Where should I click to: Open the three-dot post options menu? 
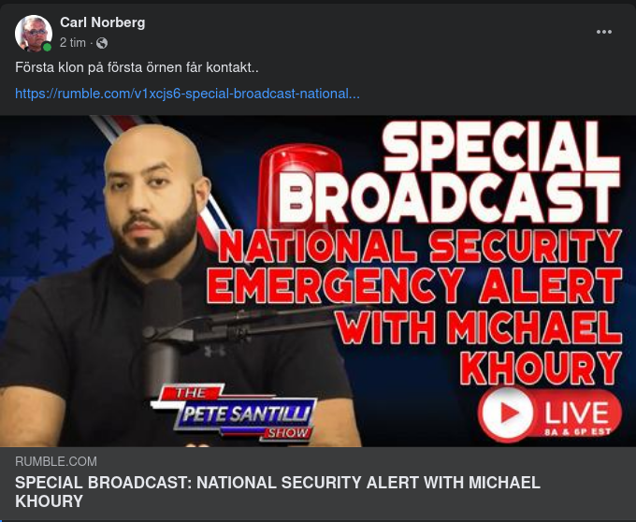[x=604, y=32]
